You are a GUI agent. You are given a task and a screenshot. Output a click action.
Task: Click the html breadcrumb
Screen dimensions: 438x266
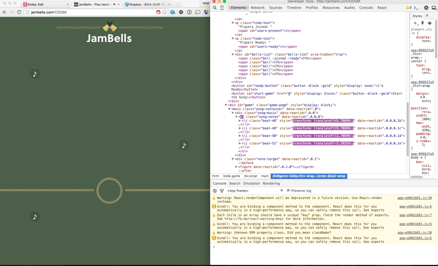click(x=216, y=176)
